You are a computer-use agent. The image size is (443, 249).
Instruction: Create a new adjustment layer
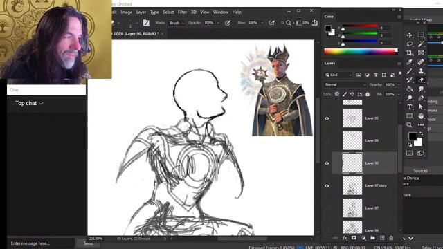pos(363,238)
